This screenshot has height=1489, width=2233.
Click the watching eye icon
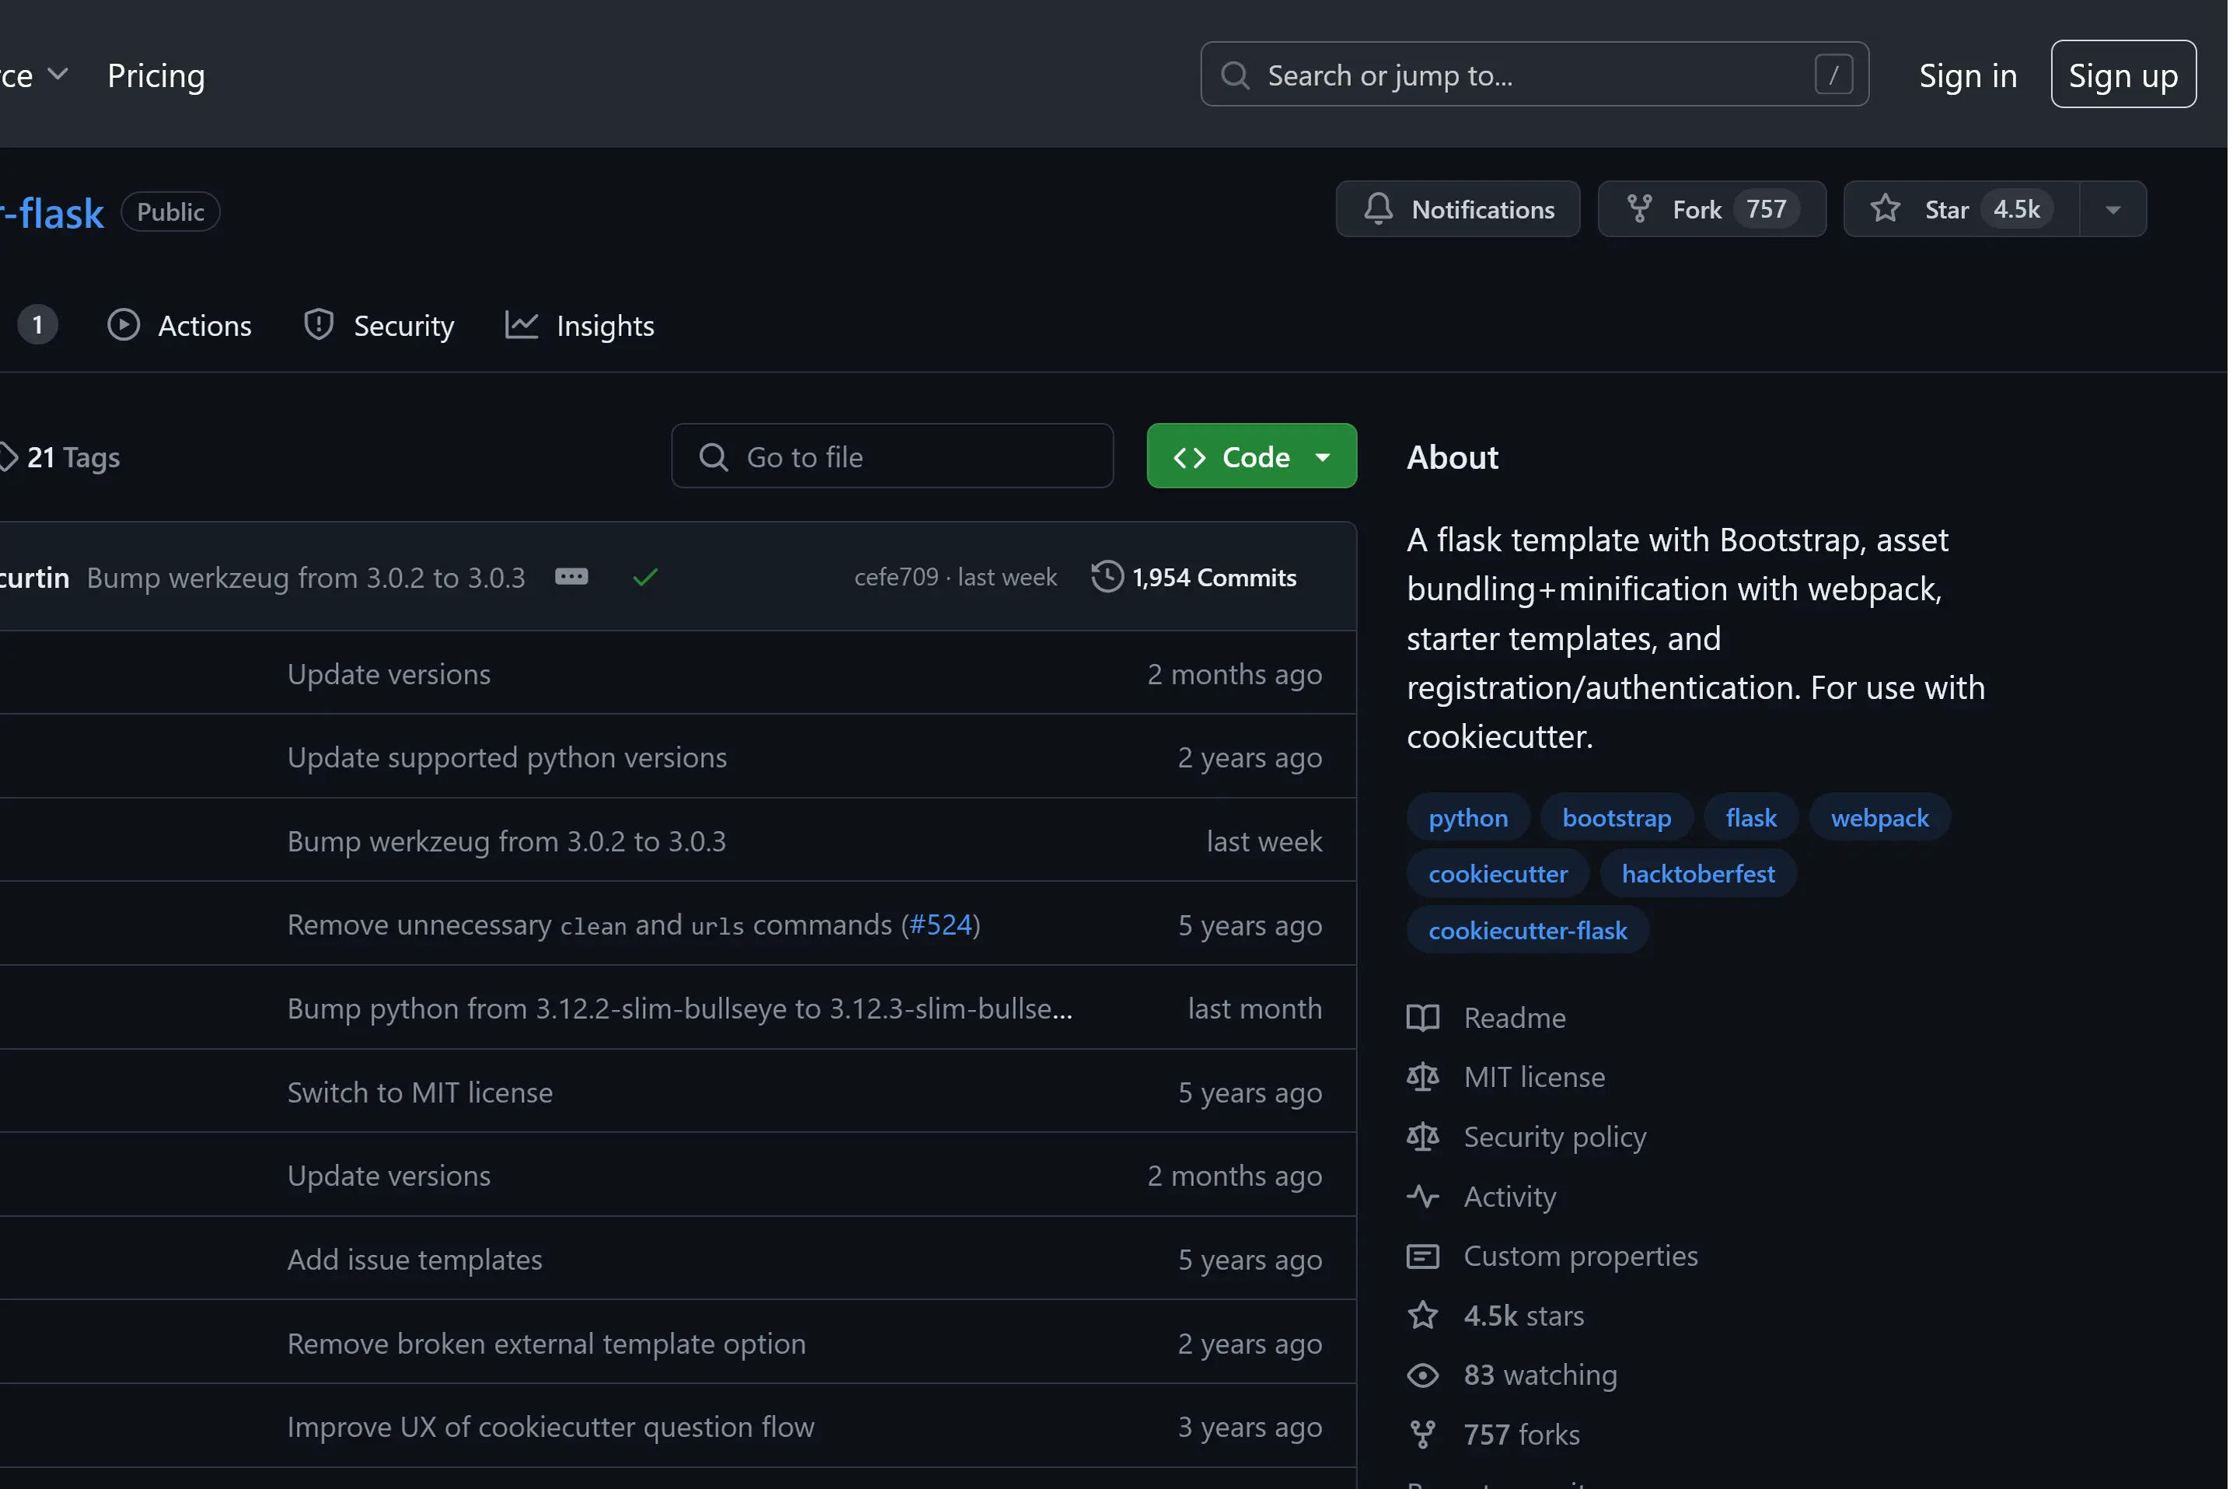pyautogui.click(x=1422, y=1375)
